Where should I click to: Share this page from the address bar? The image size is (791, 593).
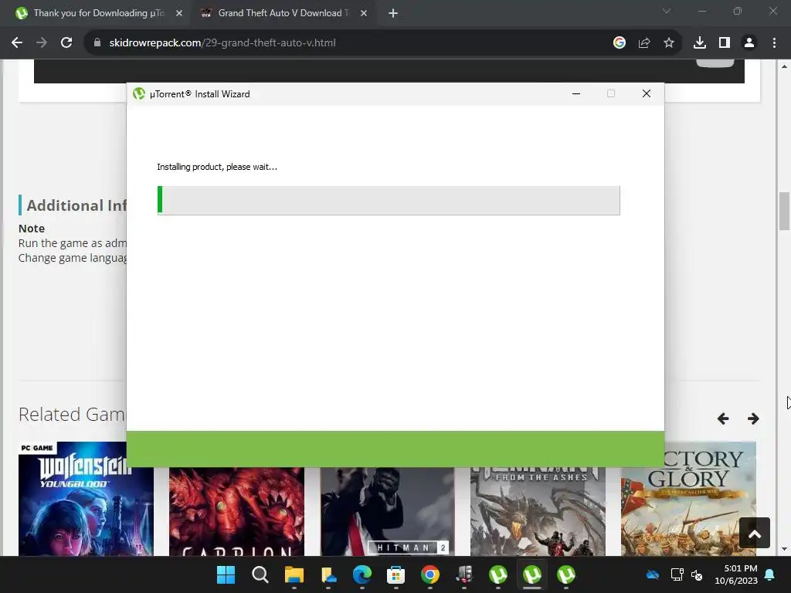coord(644,43)
